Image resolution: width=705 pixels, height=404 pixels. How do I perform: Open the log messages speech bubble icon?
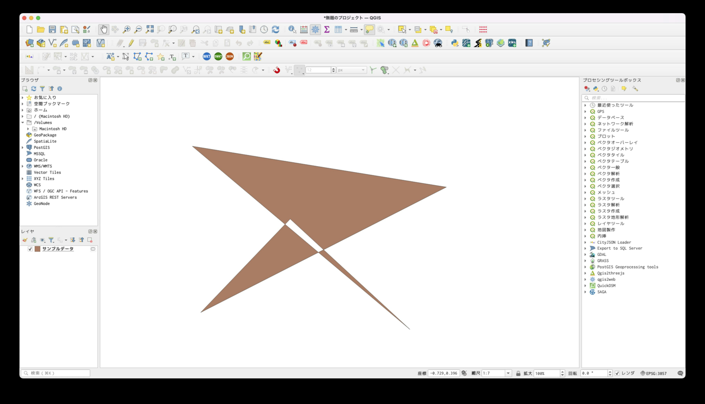(680, 373)
